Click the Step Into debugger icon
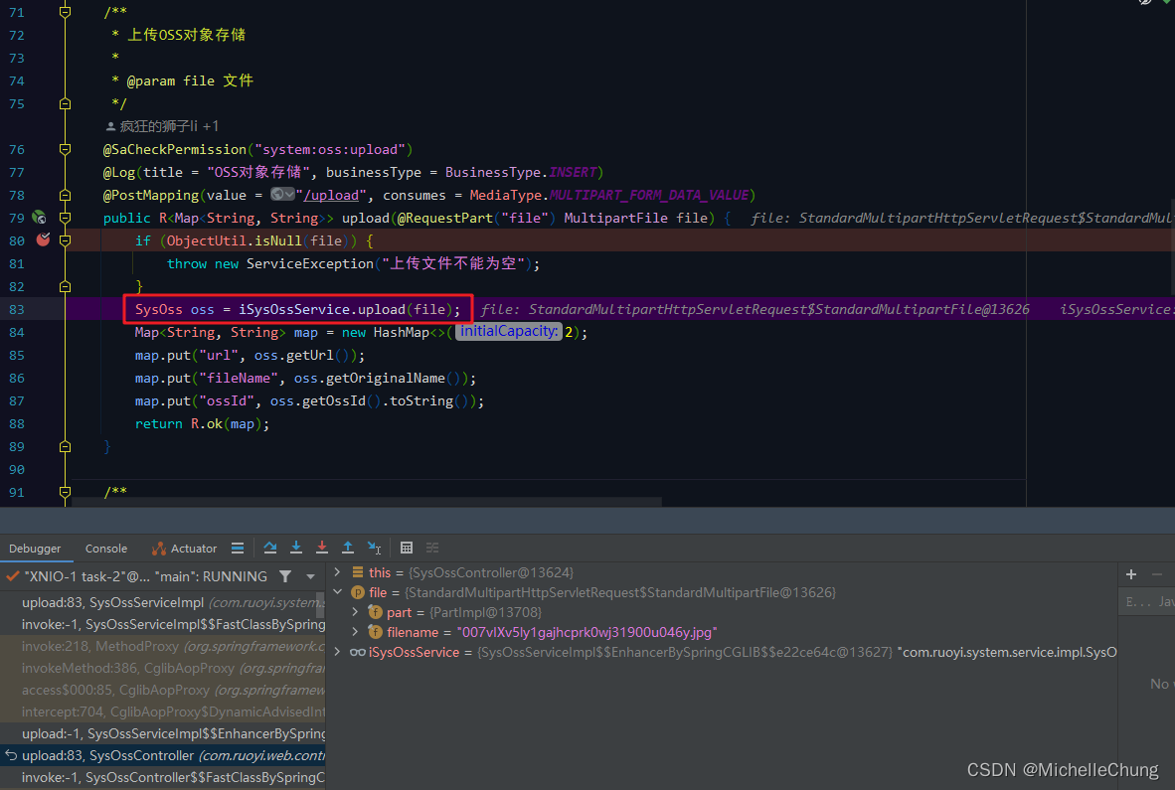 tap(296, 548)
